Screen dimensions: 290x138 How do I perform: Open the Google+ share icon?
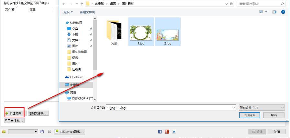coord(167,132)
